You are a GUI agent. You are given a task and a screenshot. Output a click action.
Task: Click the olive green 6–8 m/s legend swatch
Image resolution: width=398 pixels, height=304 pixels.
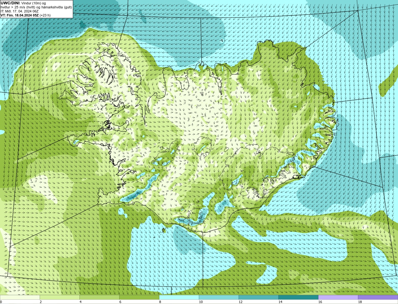(139, 297)
